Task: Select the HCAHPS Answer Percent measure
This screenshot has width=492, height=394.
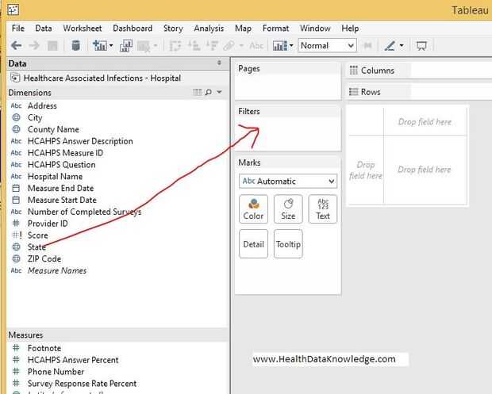Action: click(73, 360)
